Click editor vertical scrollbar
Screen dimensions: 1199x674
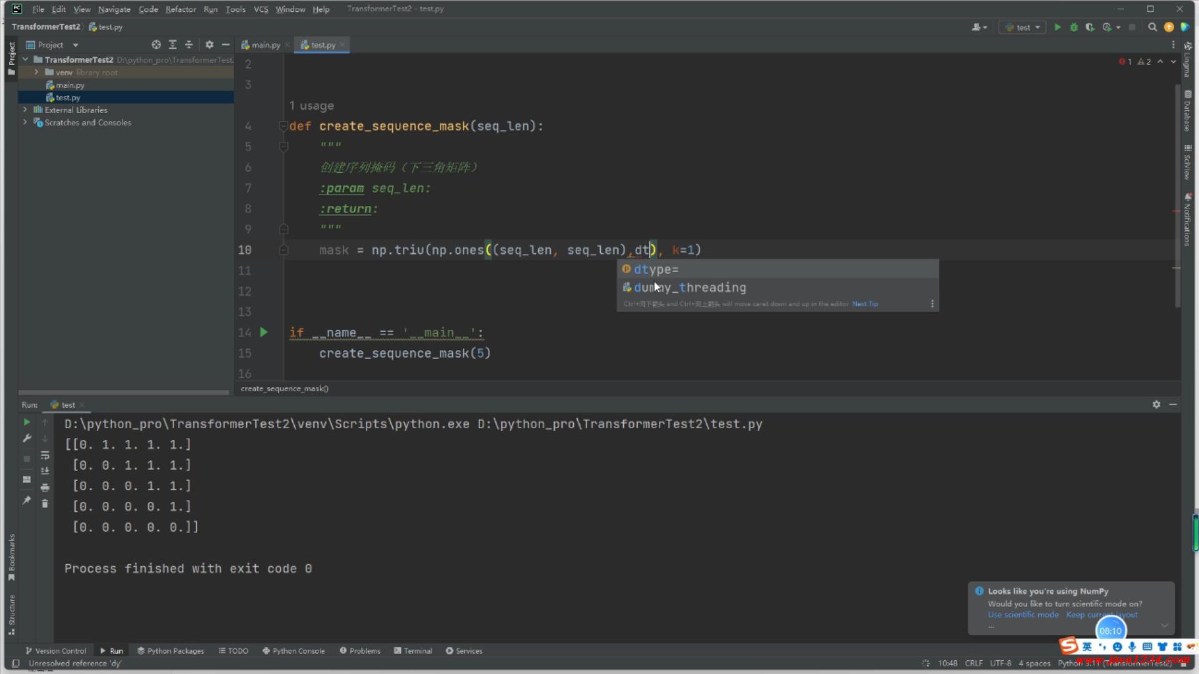coord(1177,187)
